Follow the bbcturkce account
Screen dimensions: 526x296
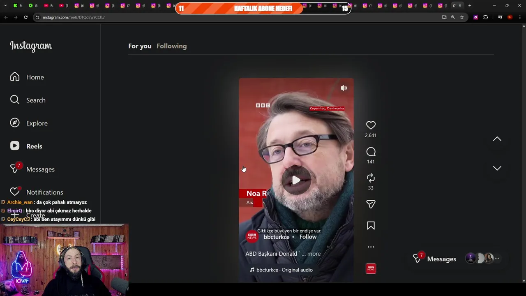pyautogui.click(x=308, y=237)
